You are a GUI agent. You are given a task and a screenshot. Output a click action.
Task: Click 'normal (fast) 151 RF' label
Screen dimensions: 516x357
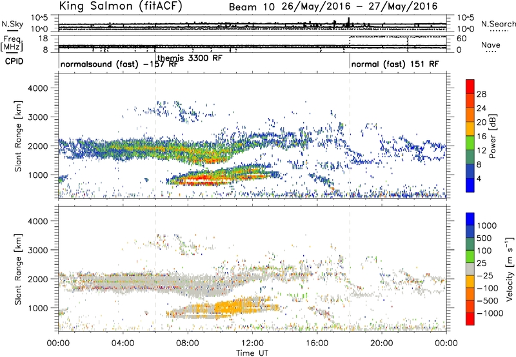[x=395, y=64]
